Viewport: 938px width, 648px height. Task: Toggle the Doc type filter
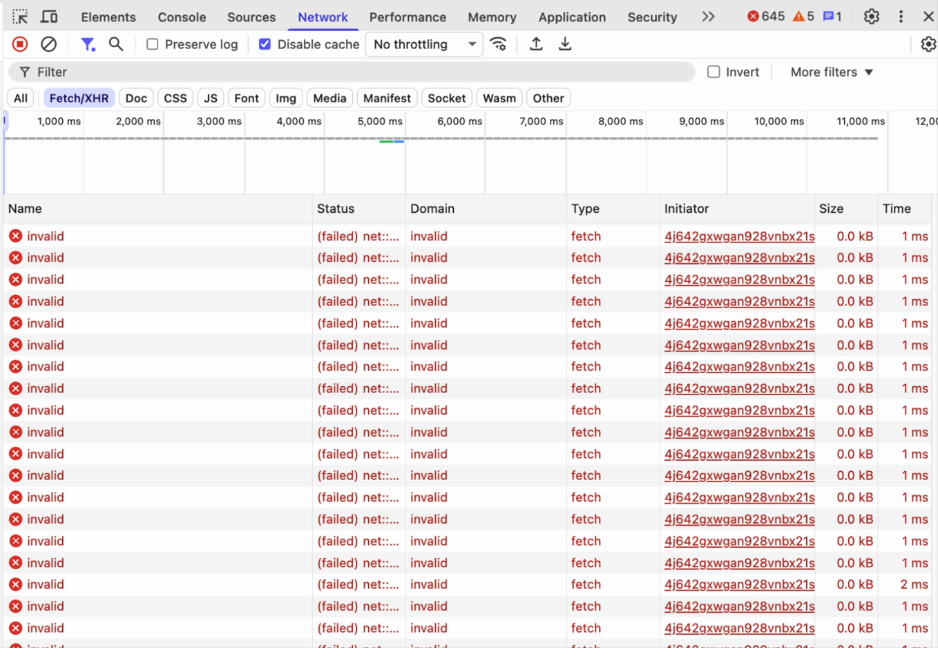[x=136, y=98]
